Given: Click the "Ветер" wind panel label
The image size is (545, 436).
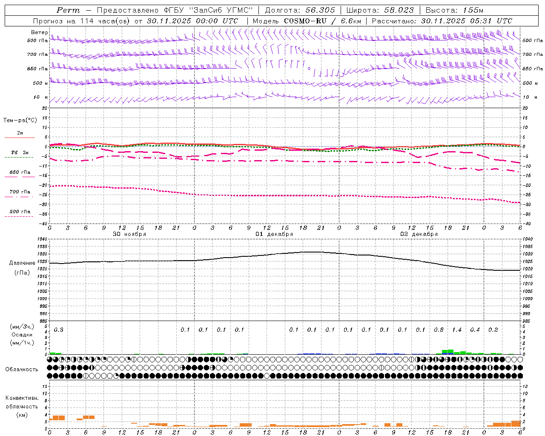Looking at the screenshot, I should click(39, 32).
